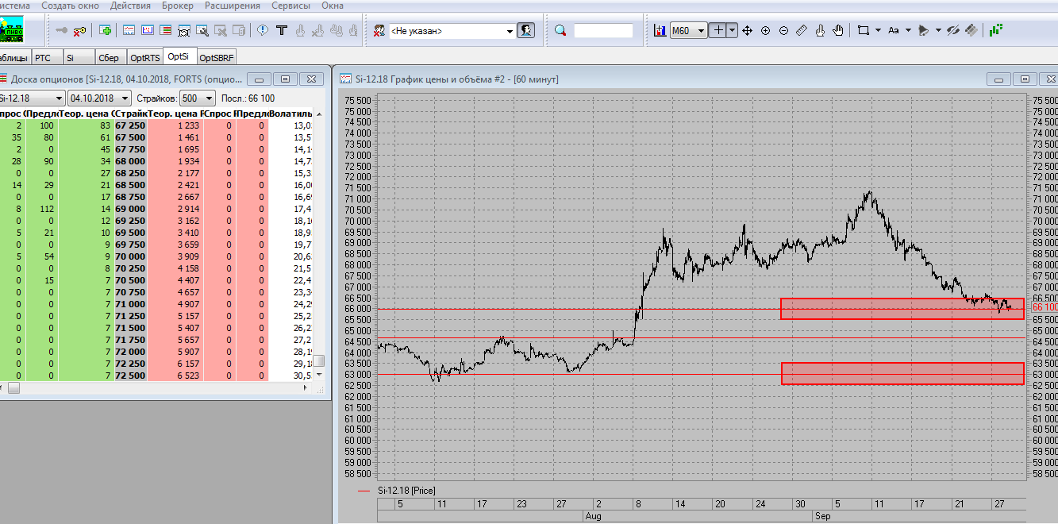Select strike row 68 500

click(x=156, y=184)
